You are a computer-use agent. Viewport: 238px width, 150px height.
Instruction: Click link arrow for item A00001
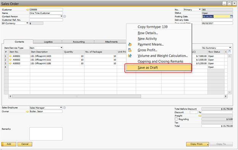[10, 56]
